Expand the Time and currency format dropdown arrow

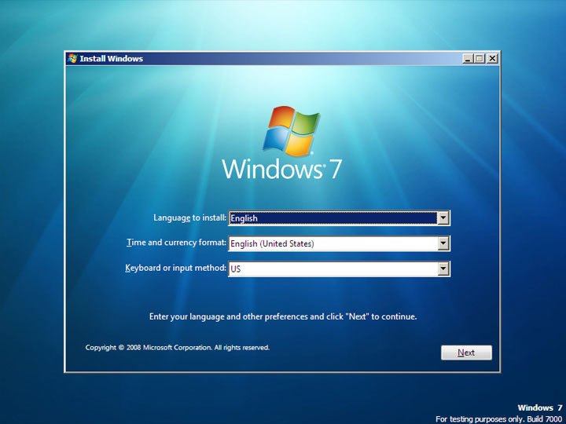point(443,243)
